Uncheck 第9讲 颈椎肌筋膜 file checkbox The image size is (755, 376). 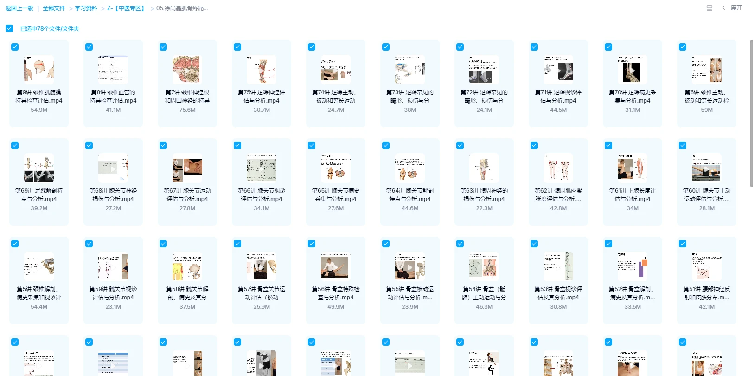click(x=15, y=47)
